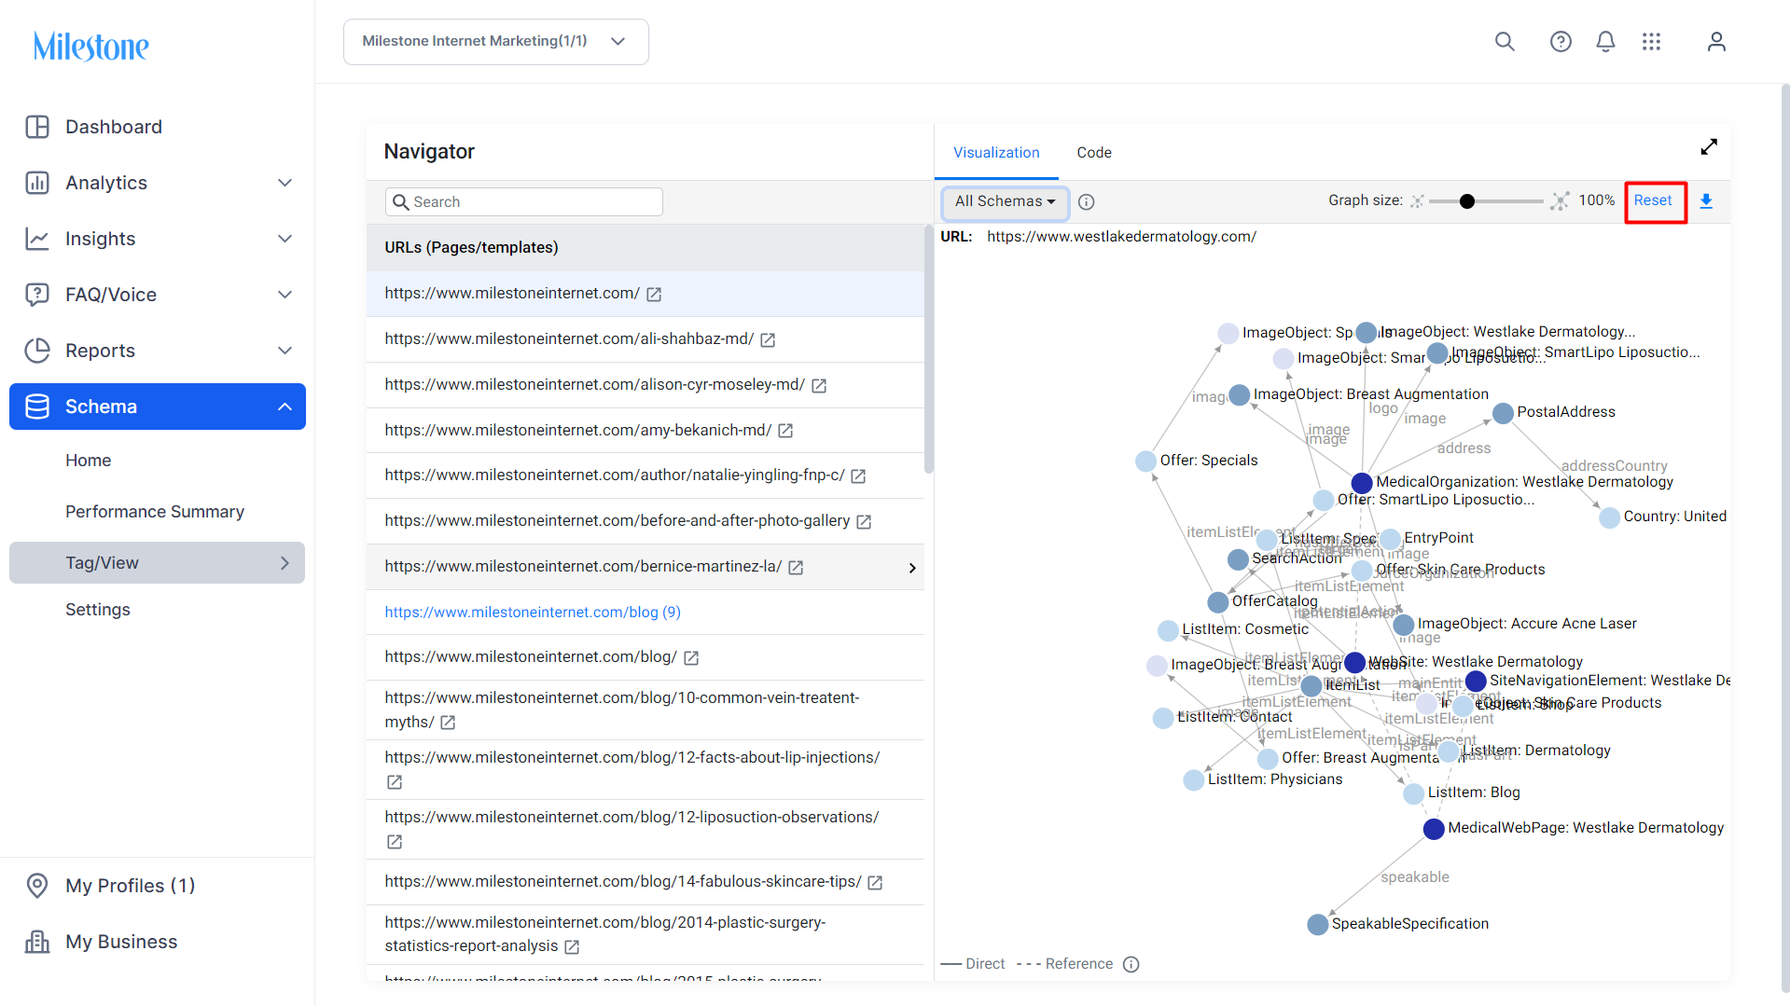Open the search icon in the top bar

(1505, 42)
